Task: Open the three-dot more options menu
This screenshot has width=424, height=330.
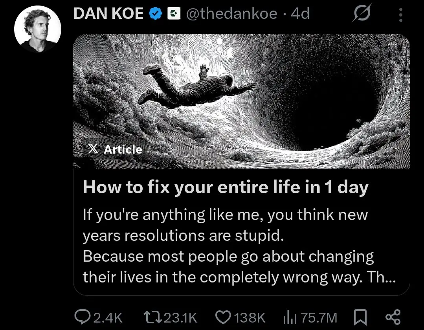Action: (x=401, y=15)
